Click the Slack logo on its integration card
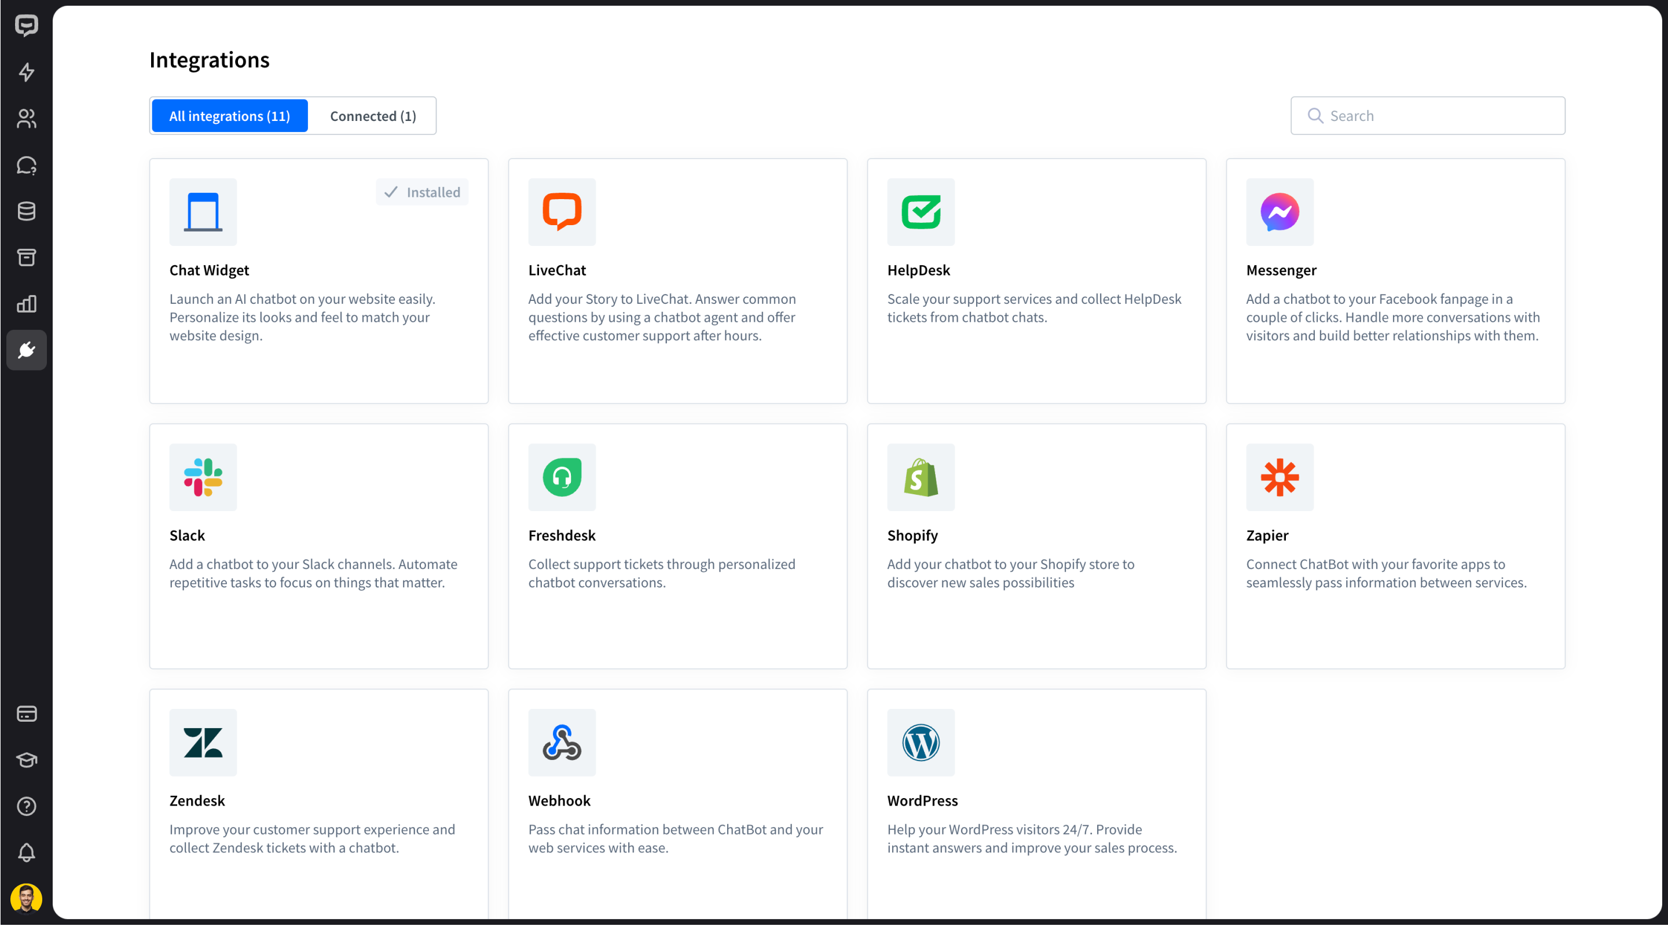 coord(203,477)
